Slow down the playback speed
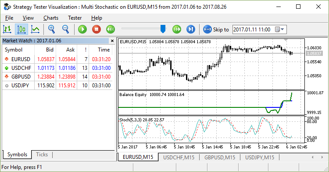Image resolution: width=329 pixels, height=172 pixels. (x=111, y=29)
